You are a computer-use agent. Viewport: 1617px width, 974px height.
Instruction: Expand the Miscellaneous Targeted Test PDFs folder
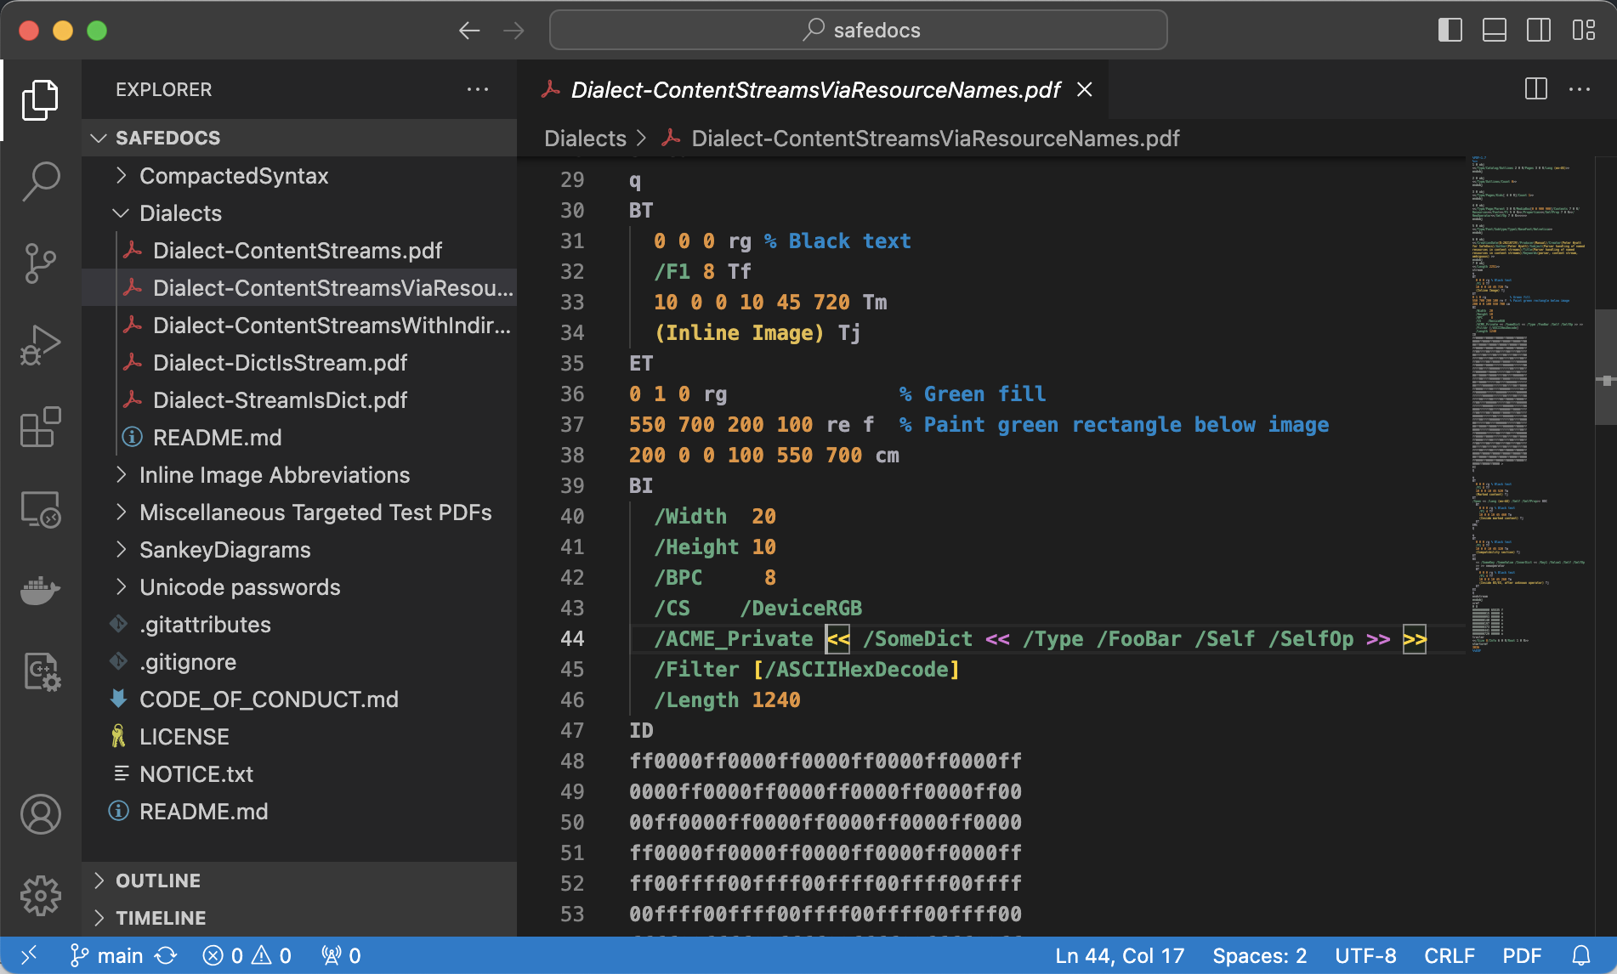click(x=299, y=512)
